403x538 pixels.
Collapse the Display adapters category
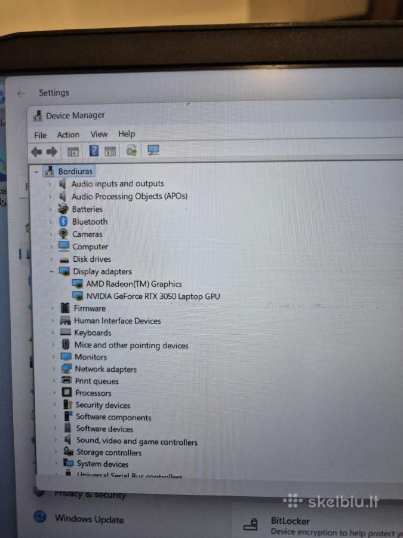[51, 271]
